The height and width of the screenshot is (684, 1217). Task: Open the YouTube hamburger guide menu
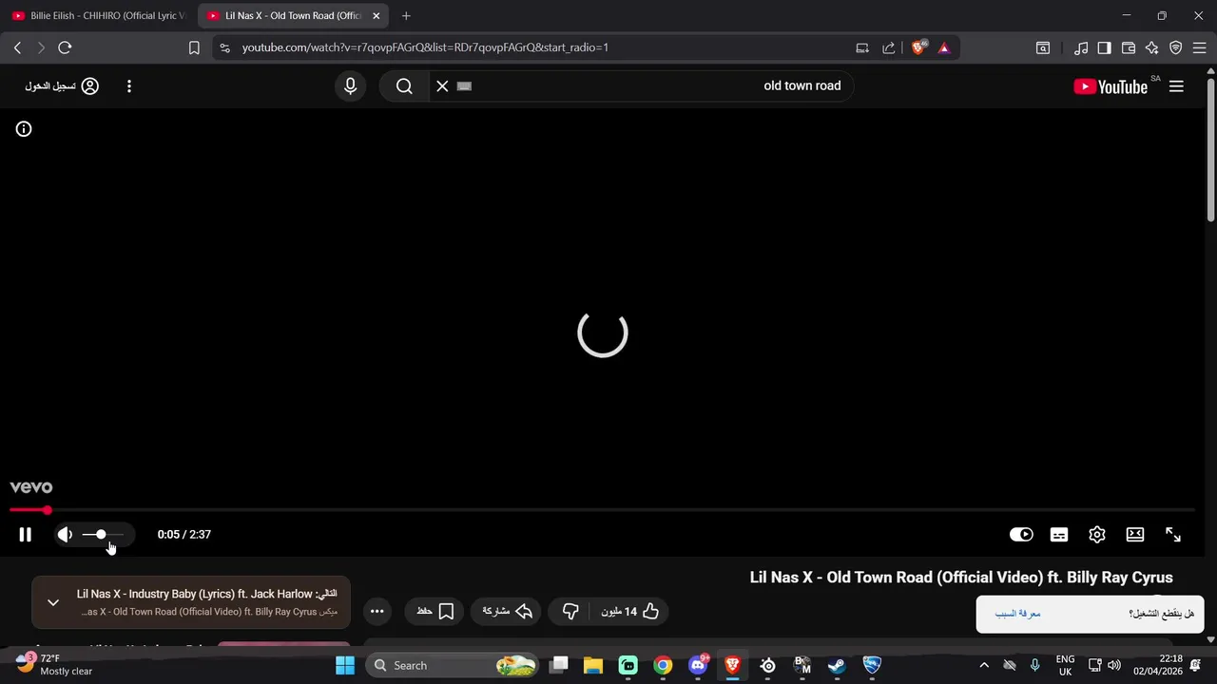pyautogui.click(x=1176, y=86)
